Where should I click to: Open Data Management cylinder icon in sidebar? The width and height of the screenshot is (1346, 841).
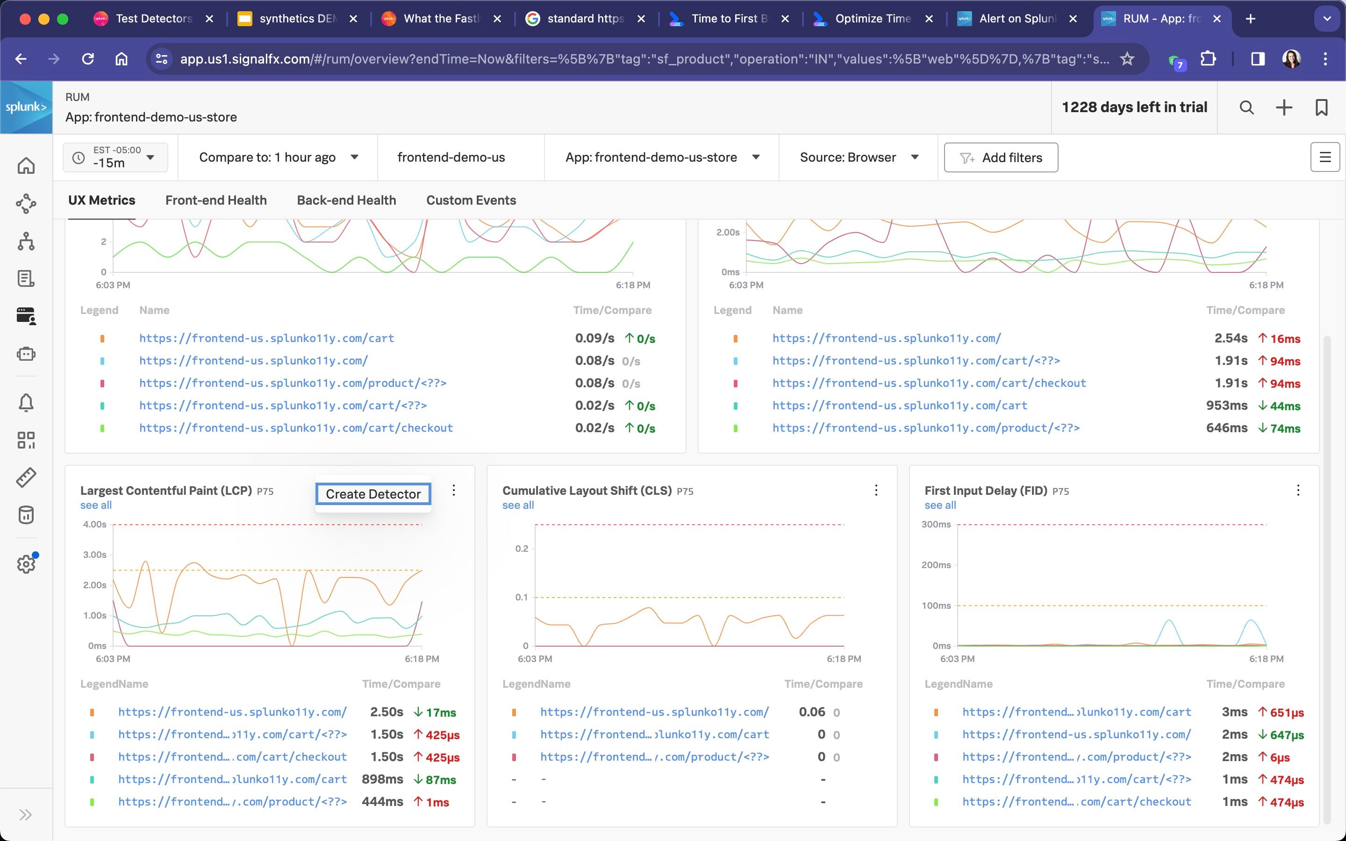click(x=26, y=515)
